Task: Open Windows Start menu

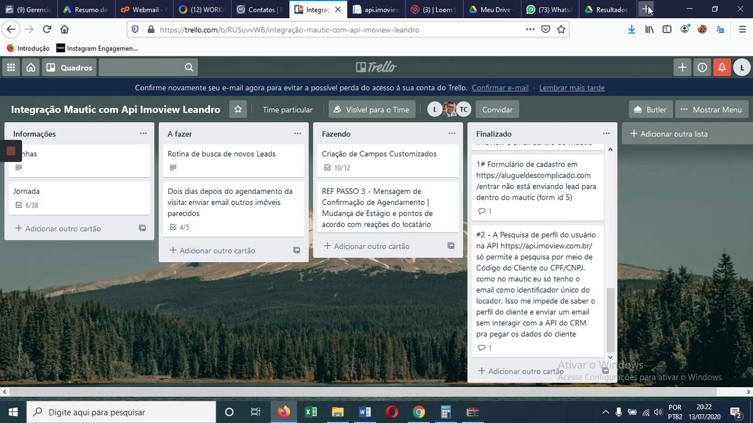Action: (13, 412)
